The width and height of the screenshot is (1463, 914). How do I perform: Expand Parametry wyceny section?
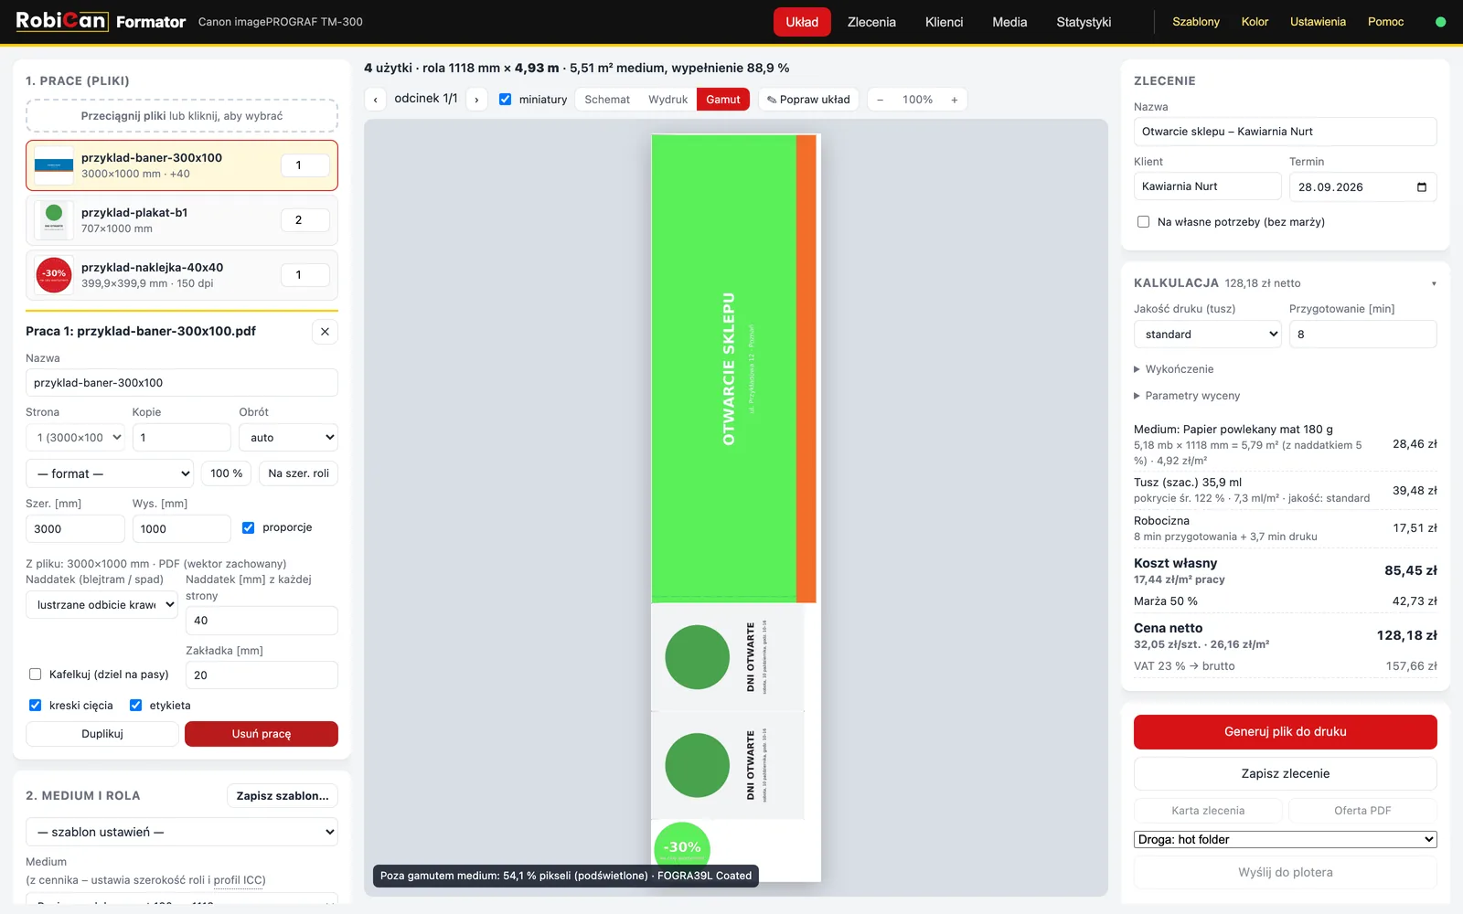coord(1187,396)
